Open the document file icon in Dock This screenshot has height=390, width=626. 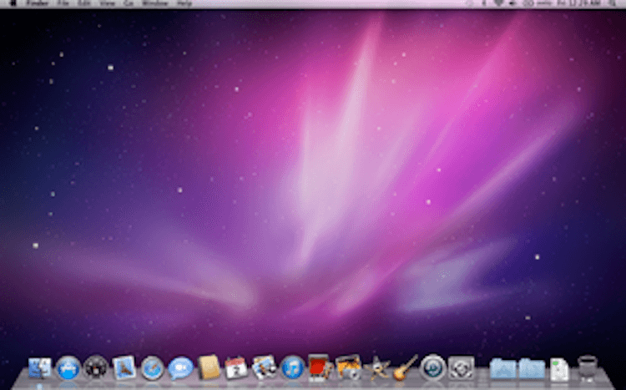559,369
